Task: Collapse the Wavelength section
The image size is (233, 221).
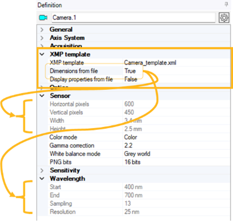Action: tap(42, 179)
